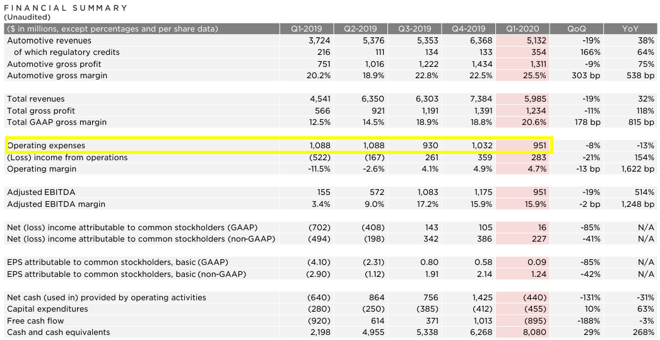Select the QoQ column header

point(576,29)
